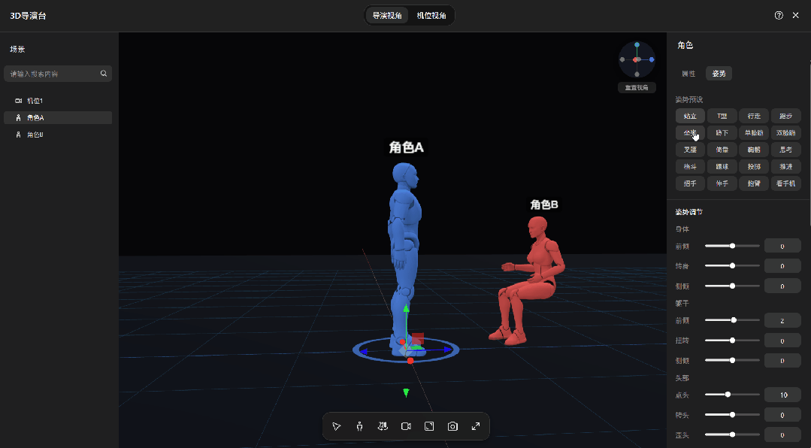Viewport: 811px width, 448px height.
Task: Click the 点头 head nod slider
Action: 732,395
